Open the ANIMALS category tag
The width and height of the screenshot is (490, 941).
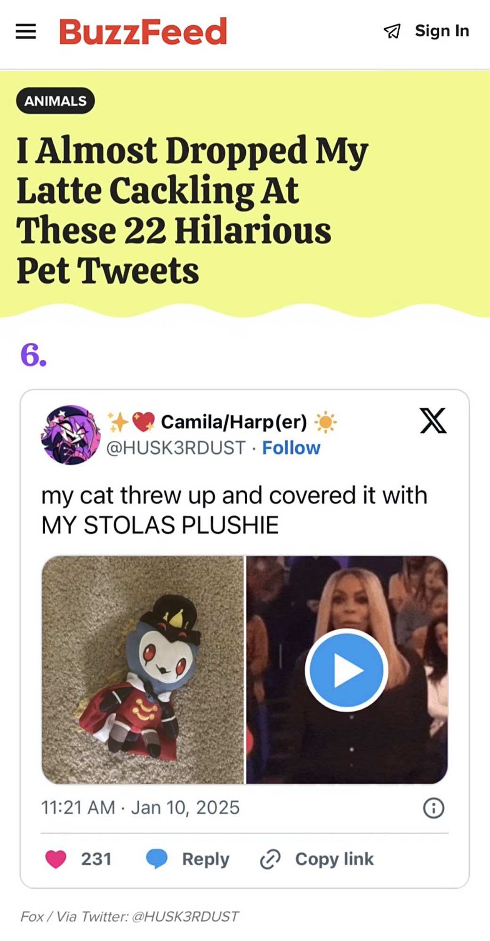[56, 101]
